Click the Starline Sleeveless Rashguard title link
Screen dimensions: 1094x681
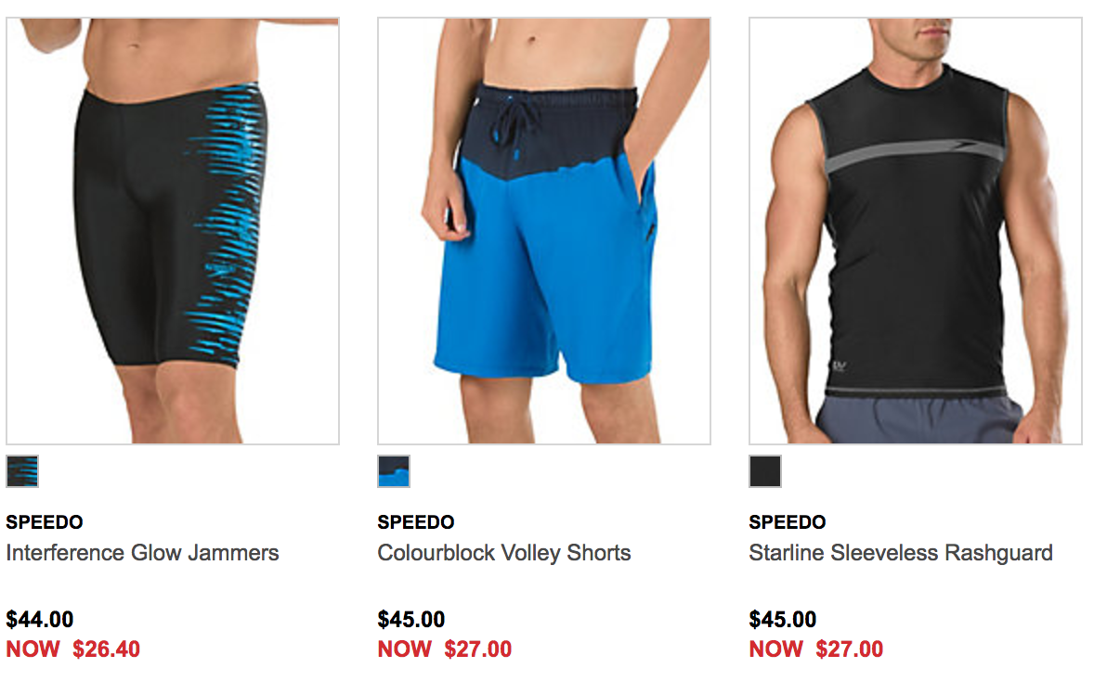pos(901,553)
